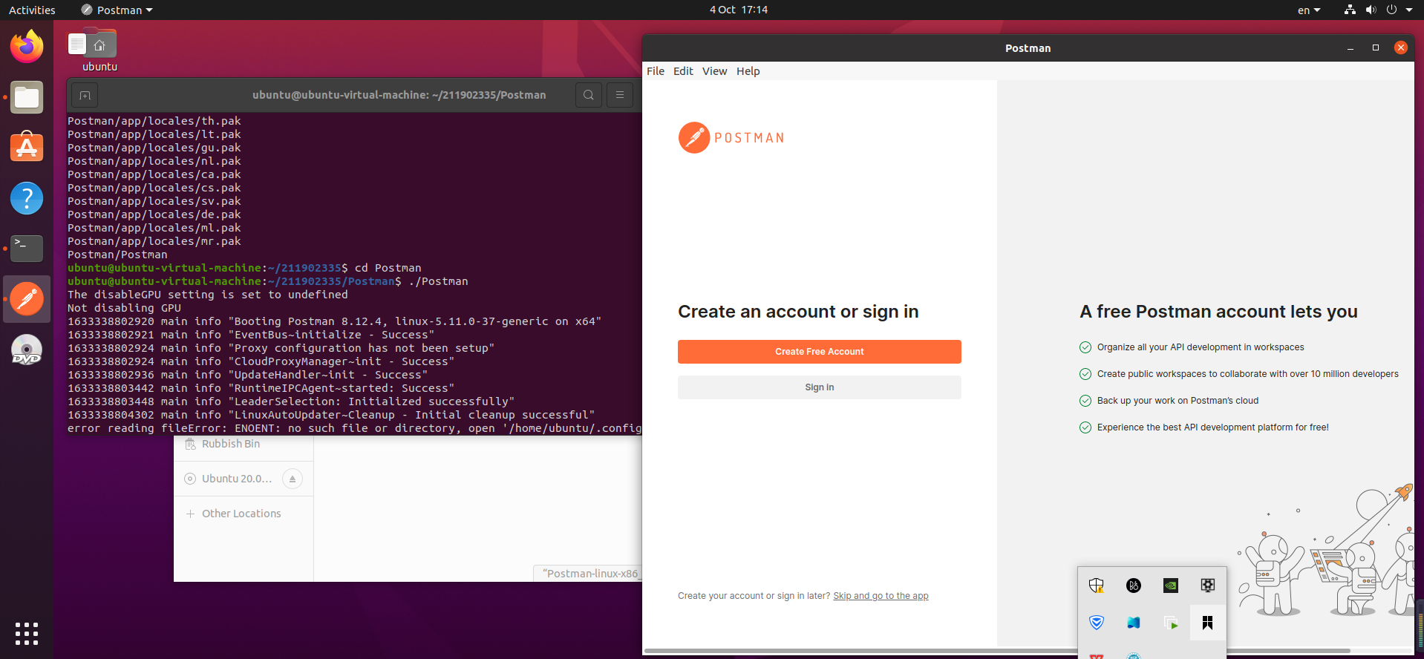This screenshot has width=1424, height=659.
Task: Open the Help menu in Postman
Action: (748, 71)
